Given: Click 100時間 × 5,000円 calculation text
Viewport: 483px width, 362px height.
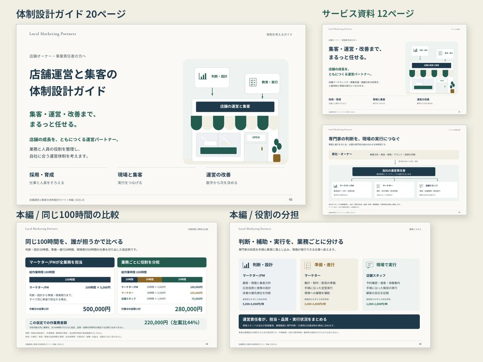Looking at the screenshot, I should (x=98, y=287).
